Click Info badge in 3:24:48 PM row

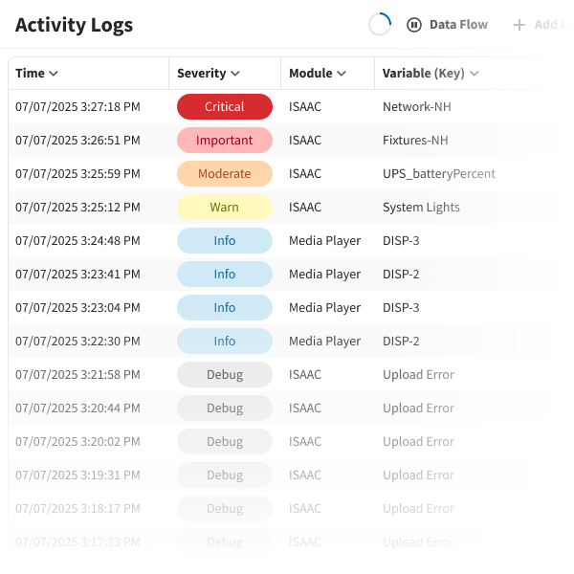(x=225, y=240)
